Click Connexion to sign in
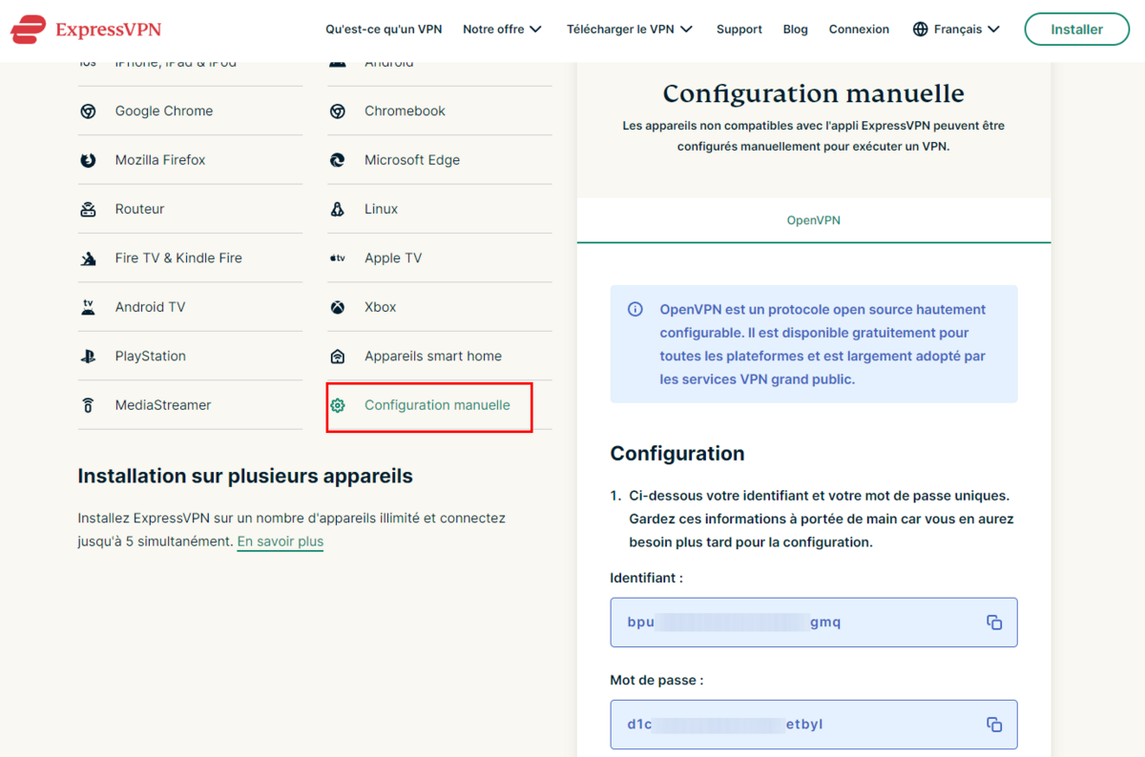1145x757 pixels. pyautogui.click(x=859, y=30)
